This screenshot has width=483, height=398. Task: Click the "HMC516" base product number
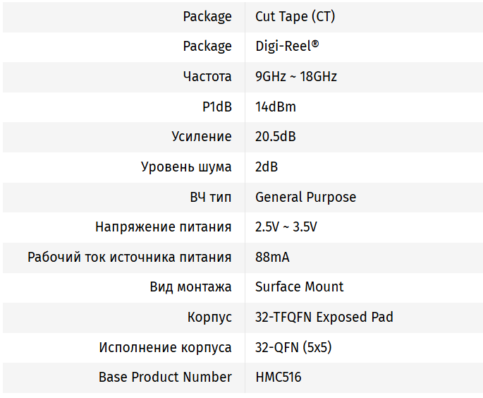278,377
